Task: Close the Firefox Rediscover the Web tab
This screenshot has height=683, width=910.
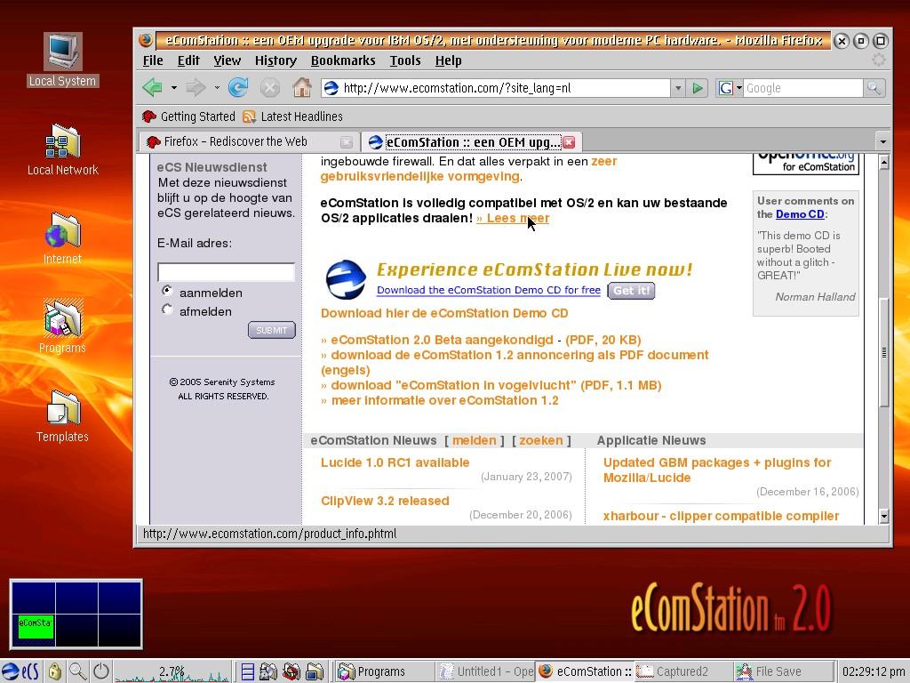Action: pyautogui.click(x=347, y=142)
